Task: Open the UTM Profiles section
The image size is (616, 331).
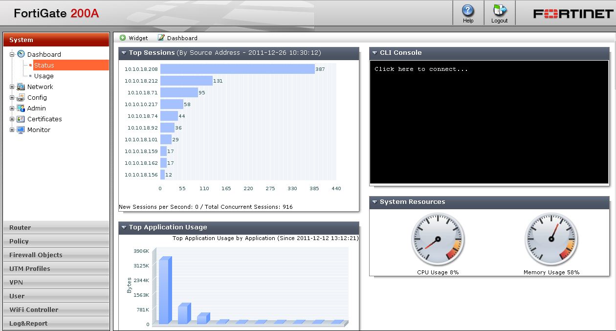Action: [x=56, y=268]
